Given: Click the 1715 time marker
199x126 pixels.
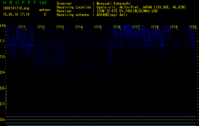Looking at the screenshot, I should (x=98, y=27).
